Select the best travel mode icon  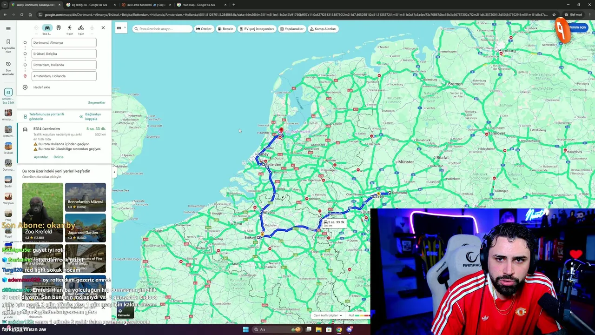(36, 28)
